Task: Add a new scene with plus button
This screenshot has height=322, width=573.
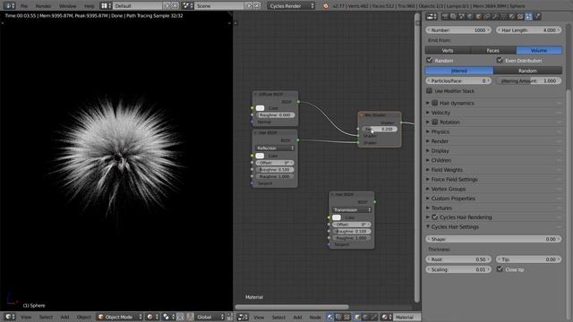Action: point(249,6)
